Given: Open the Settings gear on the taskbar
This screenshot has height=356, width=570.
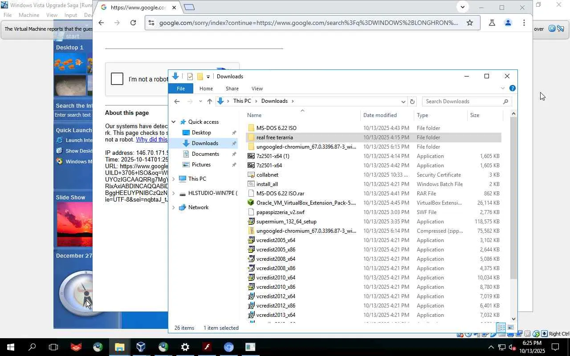Looking at the screenshot, I should pyautogui.click(x=185, y=347).
